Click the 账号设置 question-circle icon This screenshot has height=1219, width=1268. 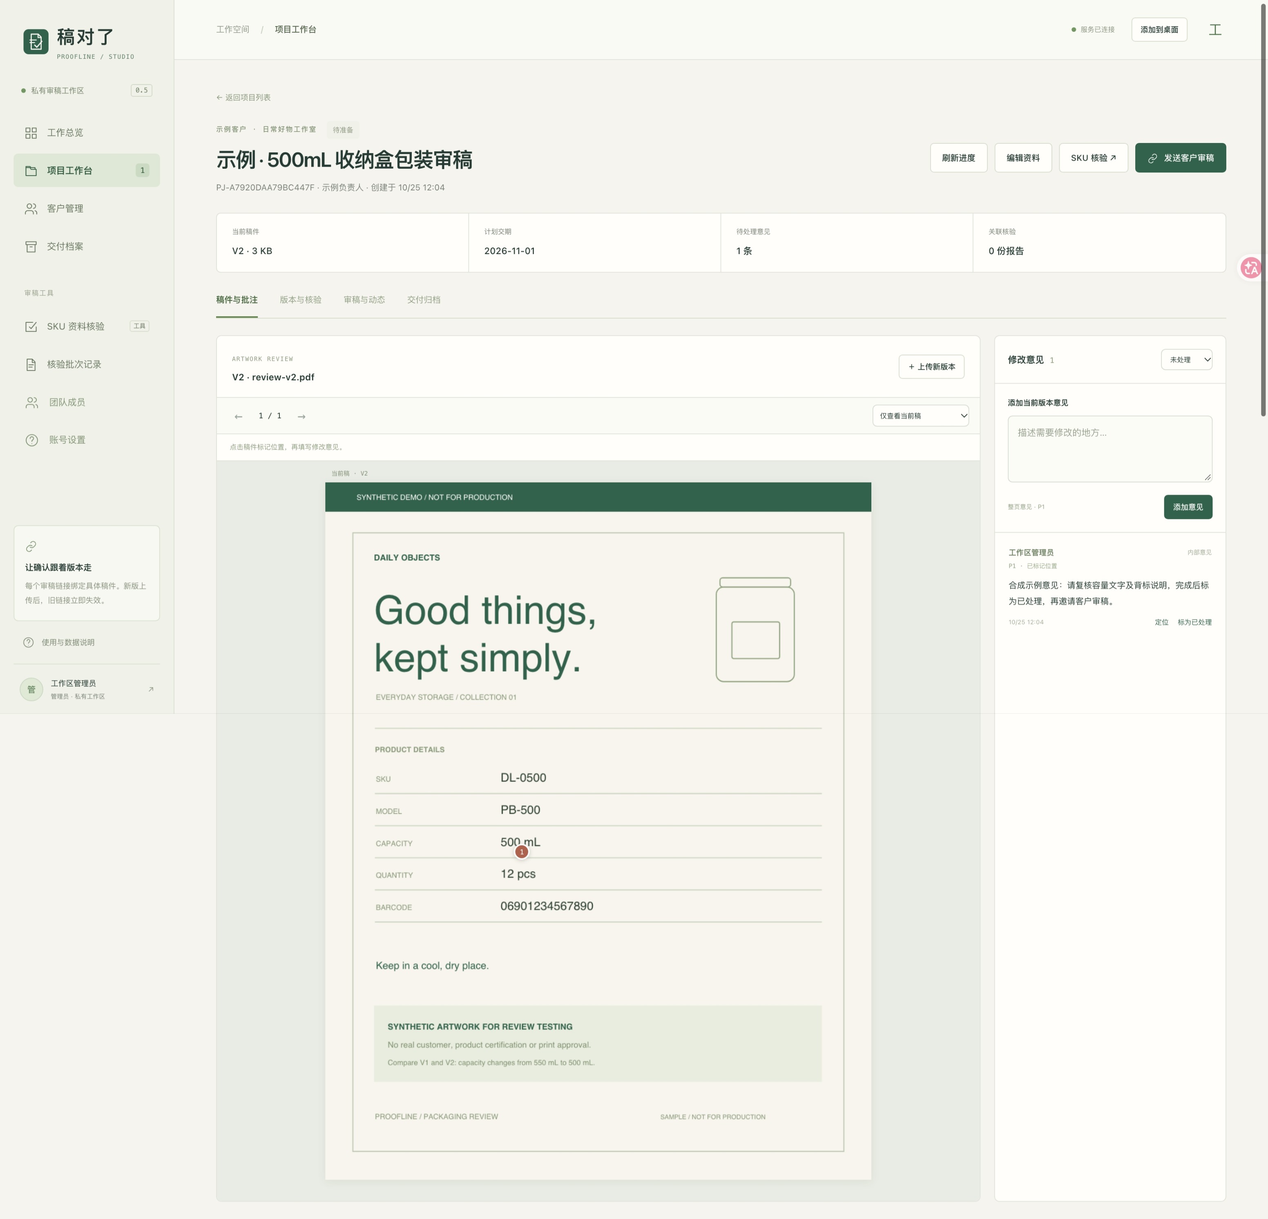click(x=32, y=440)
